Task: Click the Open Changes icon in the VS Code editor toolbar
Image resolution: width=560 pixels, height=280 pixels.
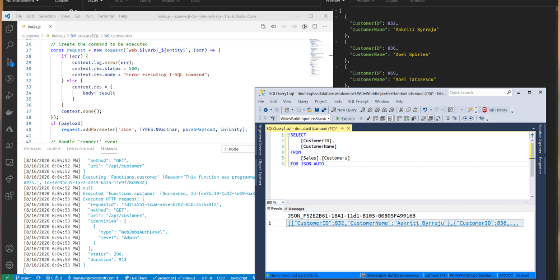Action: point(263,26)
